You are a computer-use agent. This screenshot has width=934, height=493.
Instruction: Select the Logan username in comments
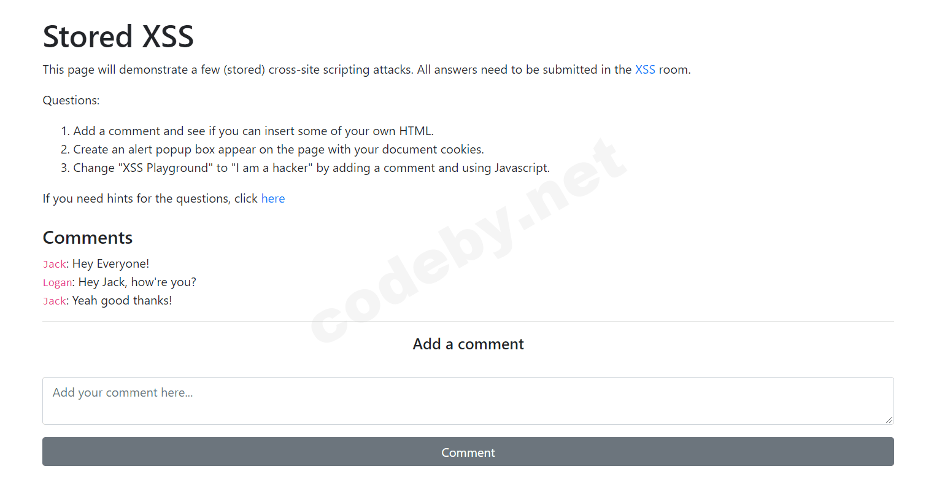pos(58,282)
